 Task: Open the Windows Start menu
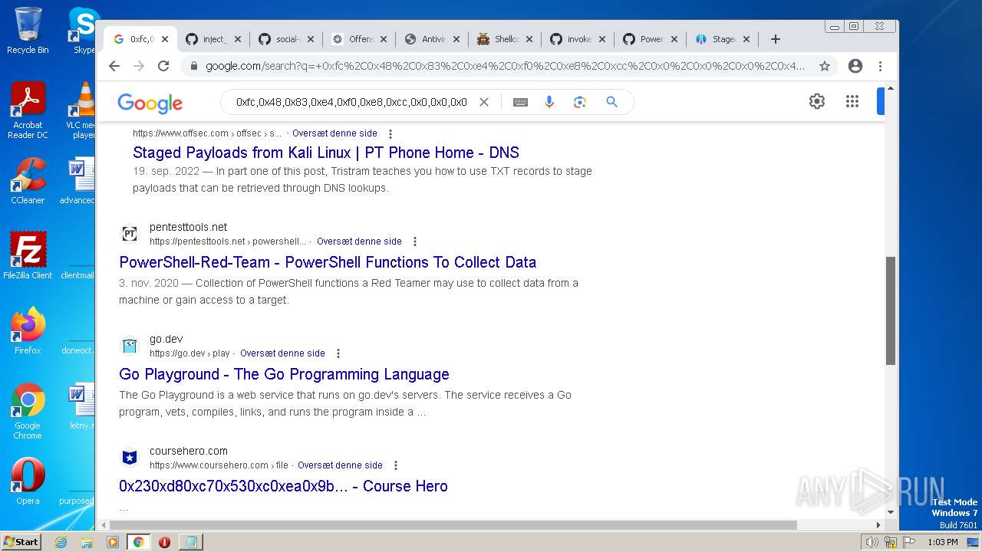click(21, 541)
